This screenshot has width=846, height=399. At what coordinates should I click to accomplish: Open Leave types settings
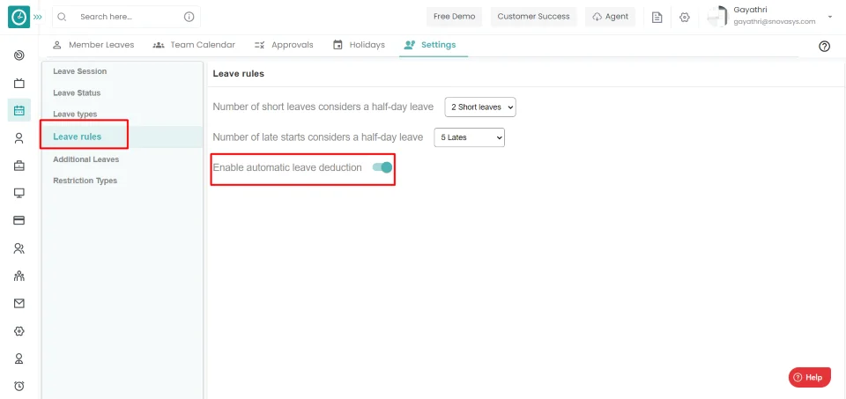[75, 115]
